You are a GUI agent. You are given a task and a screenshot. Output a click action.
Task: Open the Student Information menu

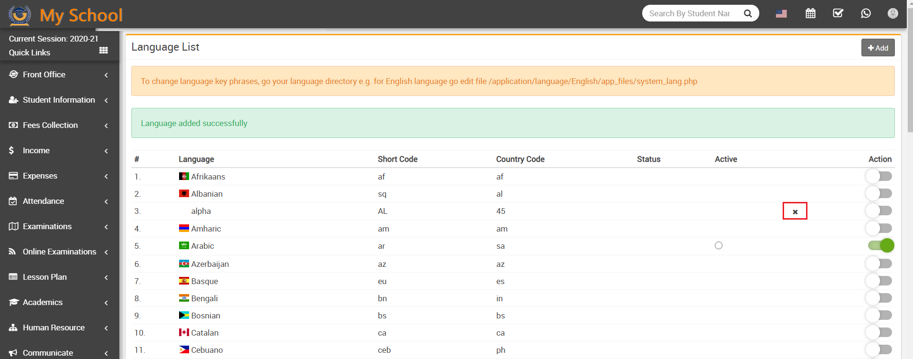click(59, 100)
